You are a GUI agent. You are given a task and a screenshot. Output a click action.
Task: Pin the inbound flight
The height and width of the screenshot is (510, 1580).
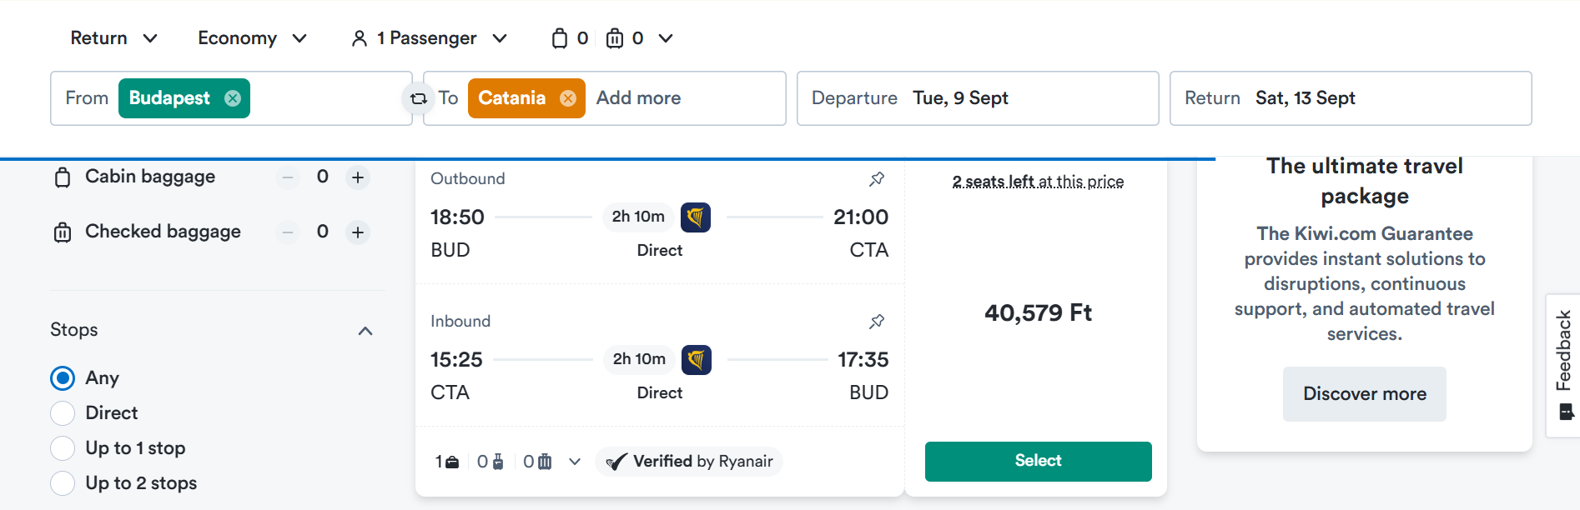877,322
